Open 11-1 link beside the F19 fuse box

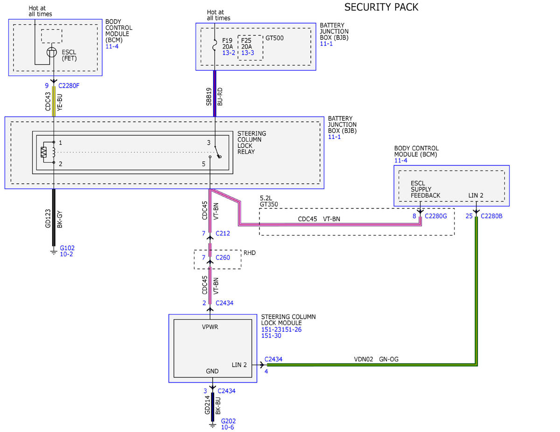pos(326,44)
